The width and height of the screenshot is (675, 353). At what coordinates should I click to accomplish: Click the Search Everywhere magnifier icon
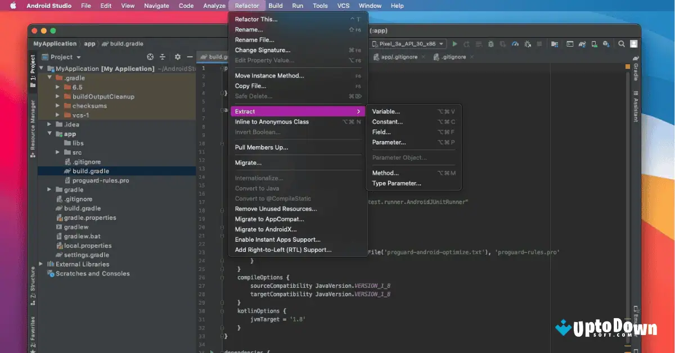pyautogui.click(x=621, y=43)
